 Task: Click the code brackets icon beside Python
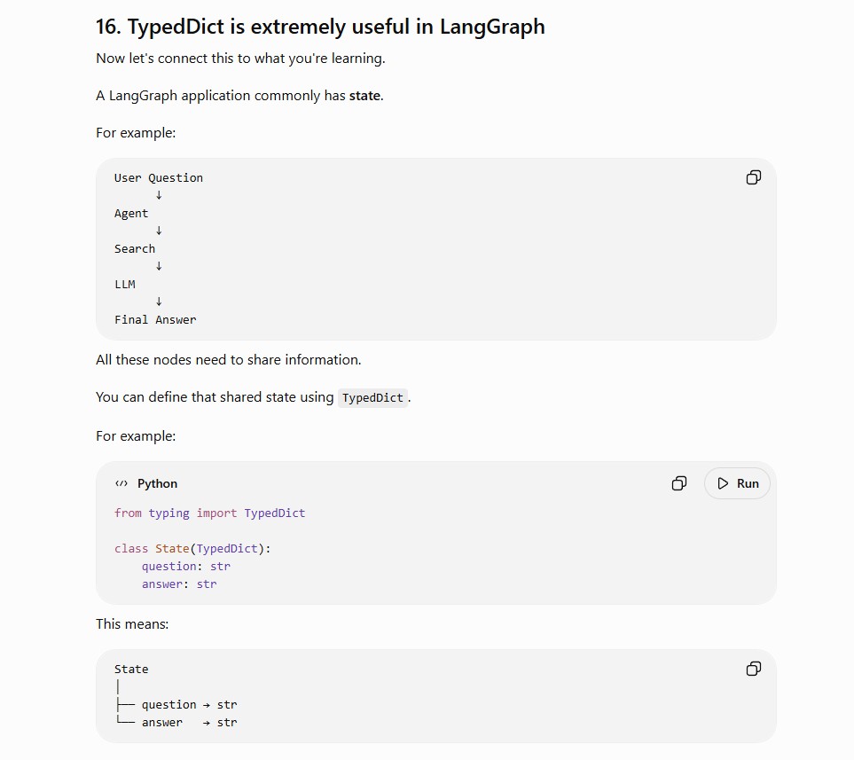click(x=121, y=483)
